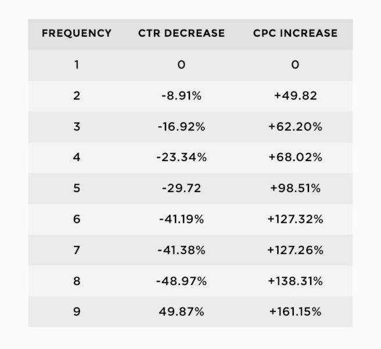Click the +49.82 CPC value
The height and width of the screenshot is (349, 381).
point(295,95)
